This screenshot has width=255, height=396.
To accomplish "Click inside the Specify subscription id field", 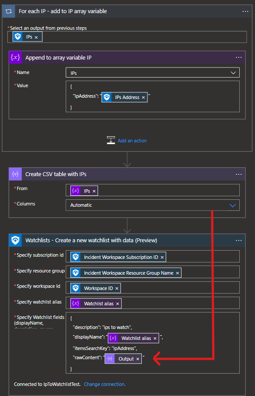I will coord(153,256).
